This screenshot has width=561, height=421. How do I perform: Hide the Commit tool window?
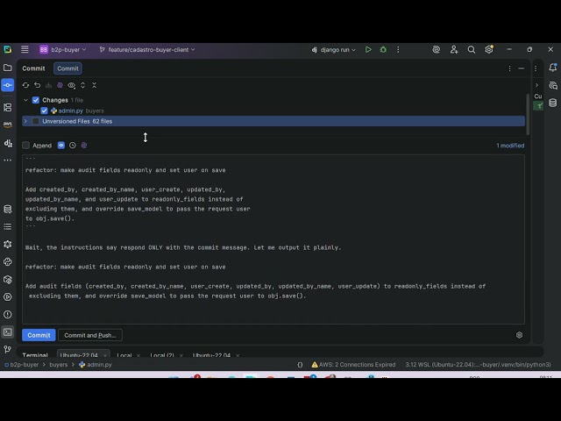(x=521, y=68)
